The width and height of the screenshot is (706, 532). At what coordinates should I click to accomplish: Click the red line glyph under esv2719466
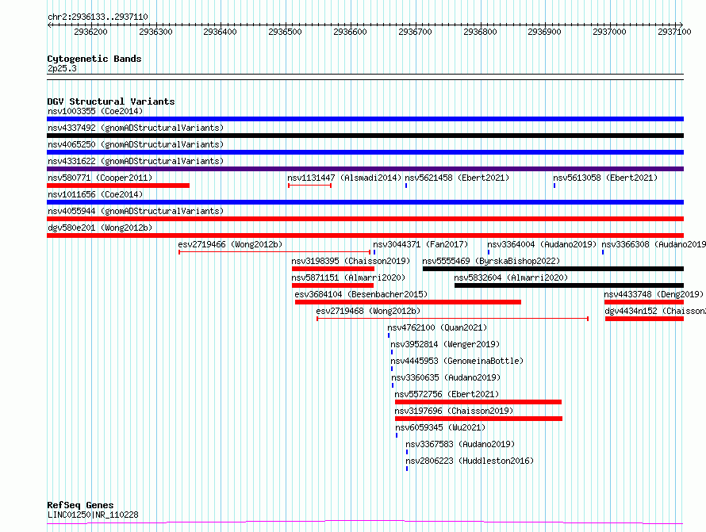tap(274, 252)
